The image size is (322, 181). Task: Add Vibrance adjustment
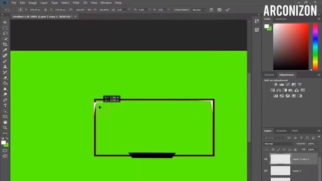[x=300, y=84]
